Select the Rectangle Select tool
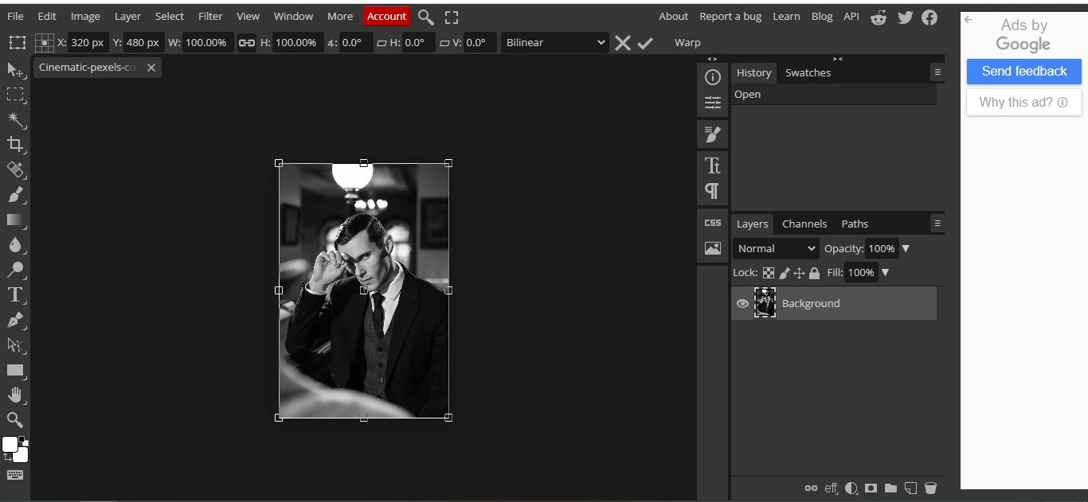This screenshot has height=502, width=1088. 15,95
